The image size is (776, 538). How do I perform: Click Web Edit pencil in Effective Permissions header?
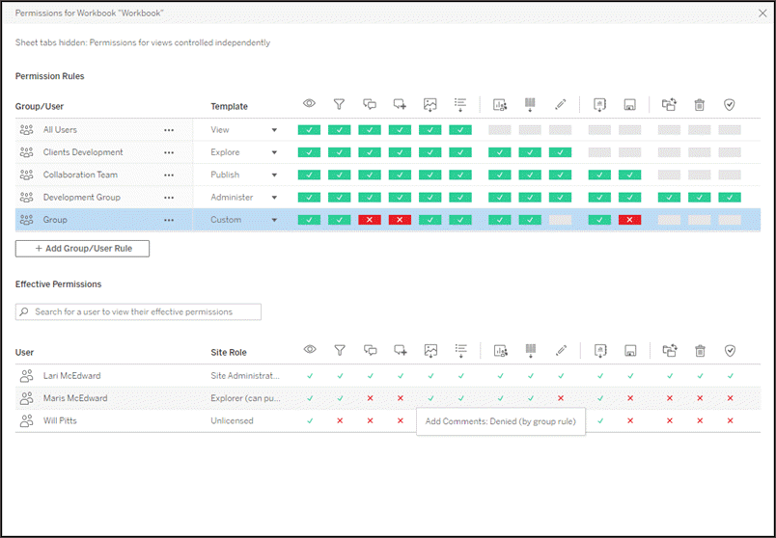561,351
